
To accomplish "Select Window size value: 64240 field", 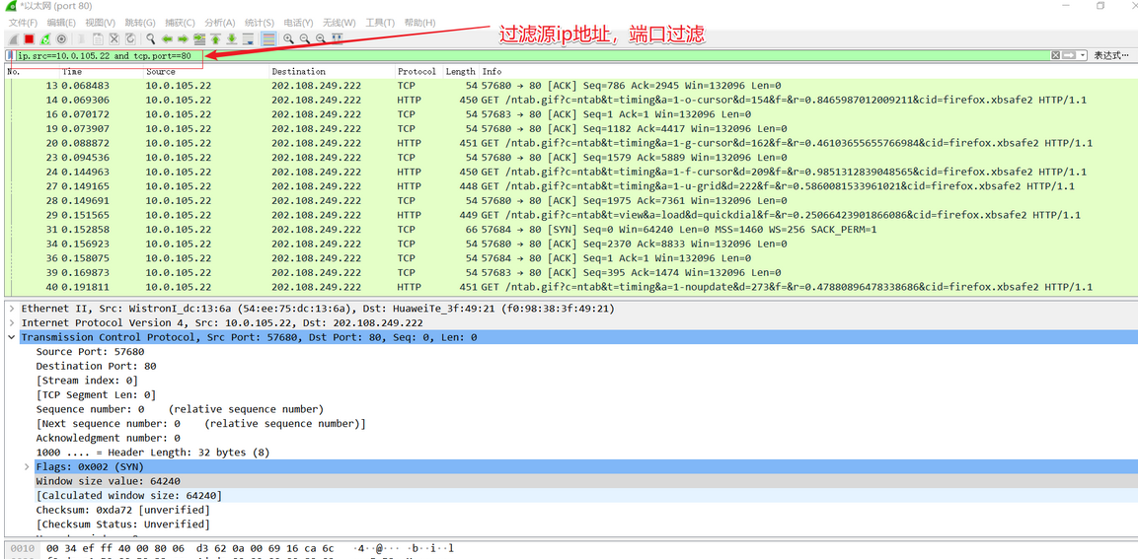I will [109, 481].
